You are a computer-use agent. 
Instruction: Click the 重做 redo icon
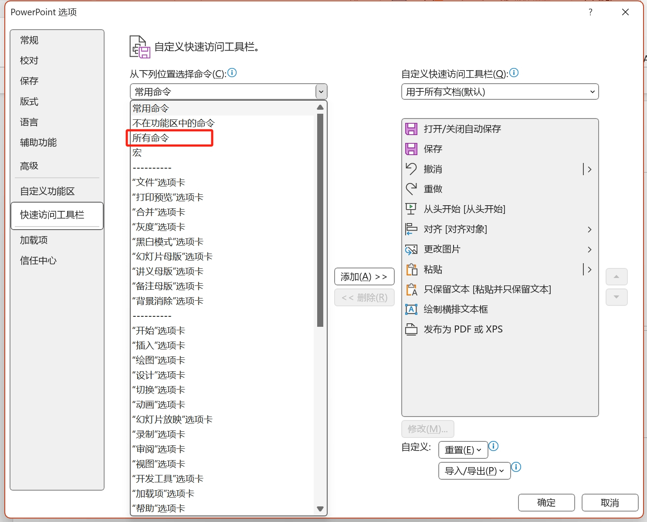411,189
